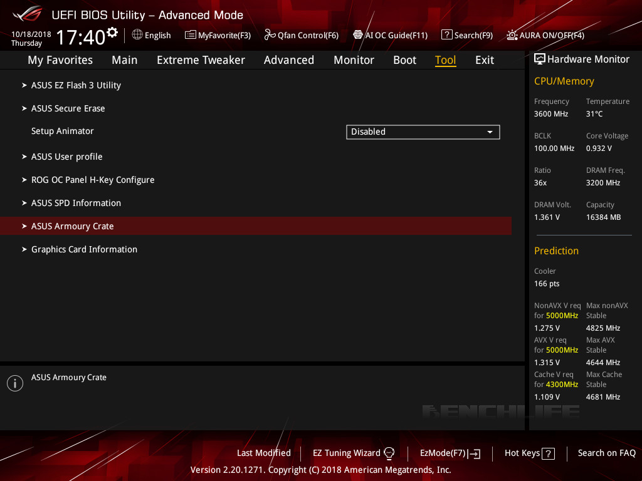The image size is (642, 481).
Task: Click the Prediction section heading
Action: pyautogui.click(x=556, y=251)
